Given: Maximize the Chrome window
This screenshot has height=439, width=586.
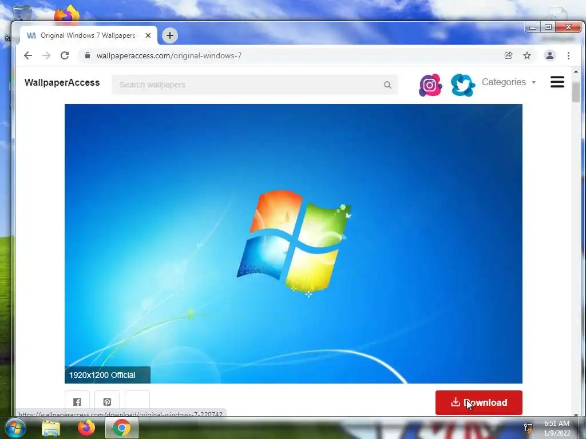Looking at the screenshot, I should click(x=548, y=27).
